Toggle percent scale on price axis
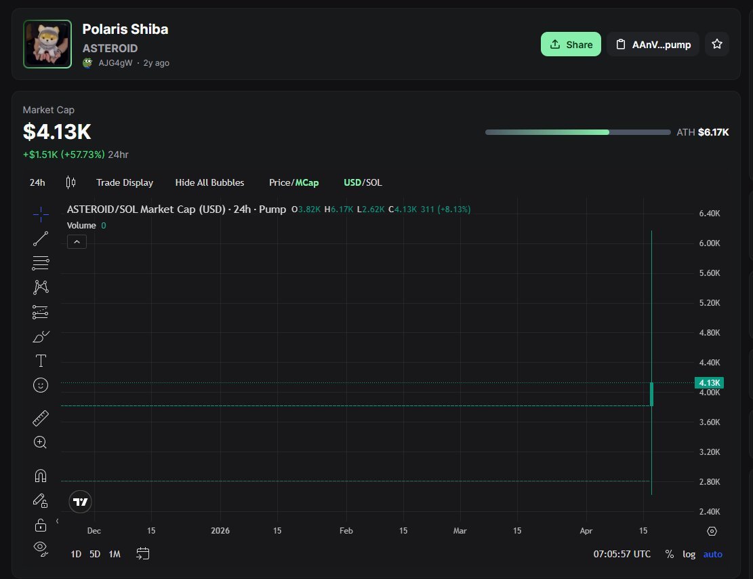The image size is (753, 579). coord(669,554)
